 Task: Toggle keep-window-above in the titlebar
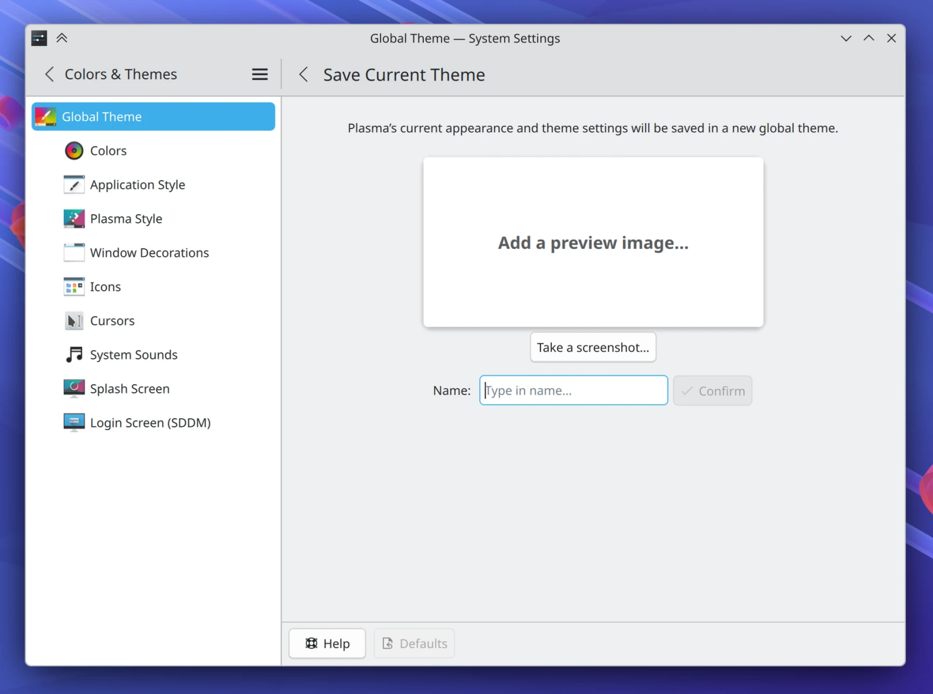[869, 38]
